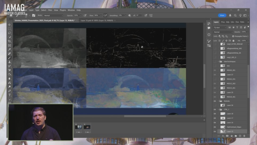Click the brush Opacity value field
This screenshot has height=145, width=257.
[77, 15]
